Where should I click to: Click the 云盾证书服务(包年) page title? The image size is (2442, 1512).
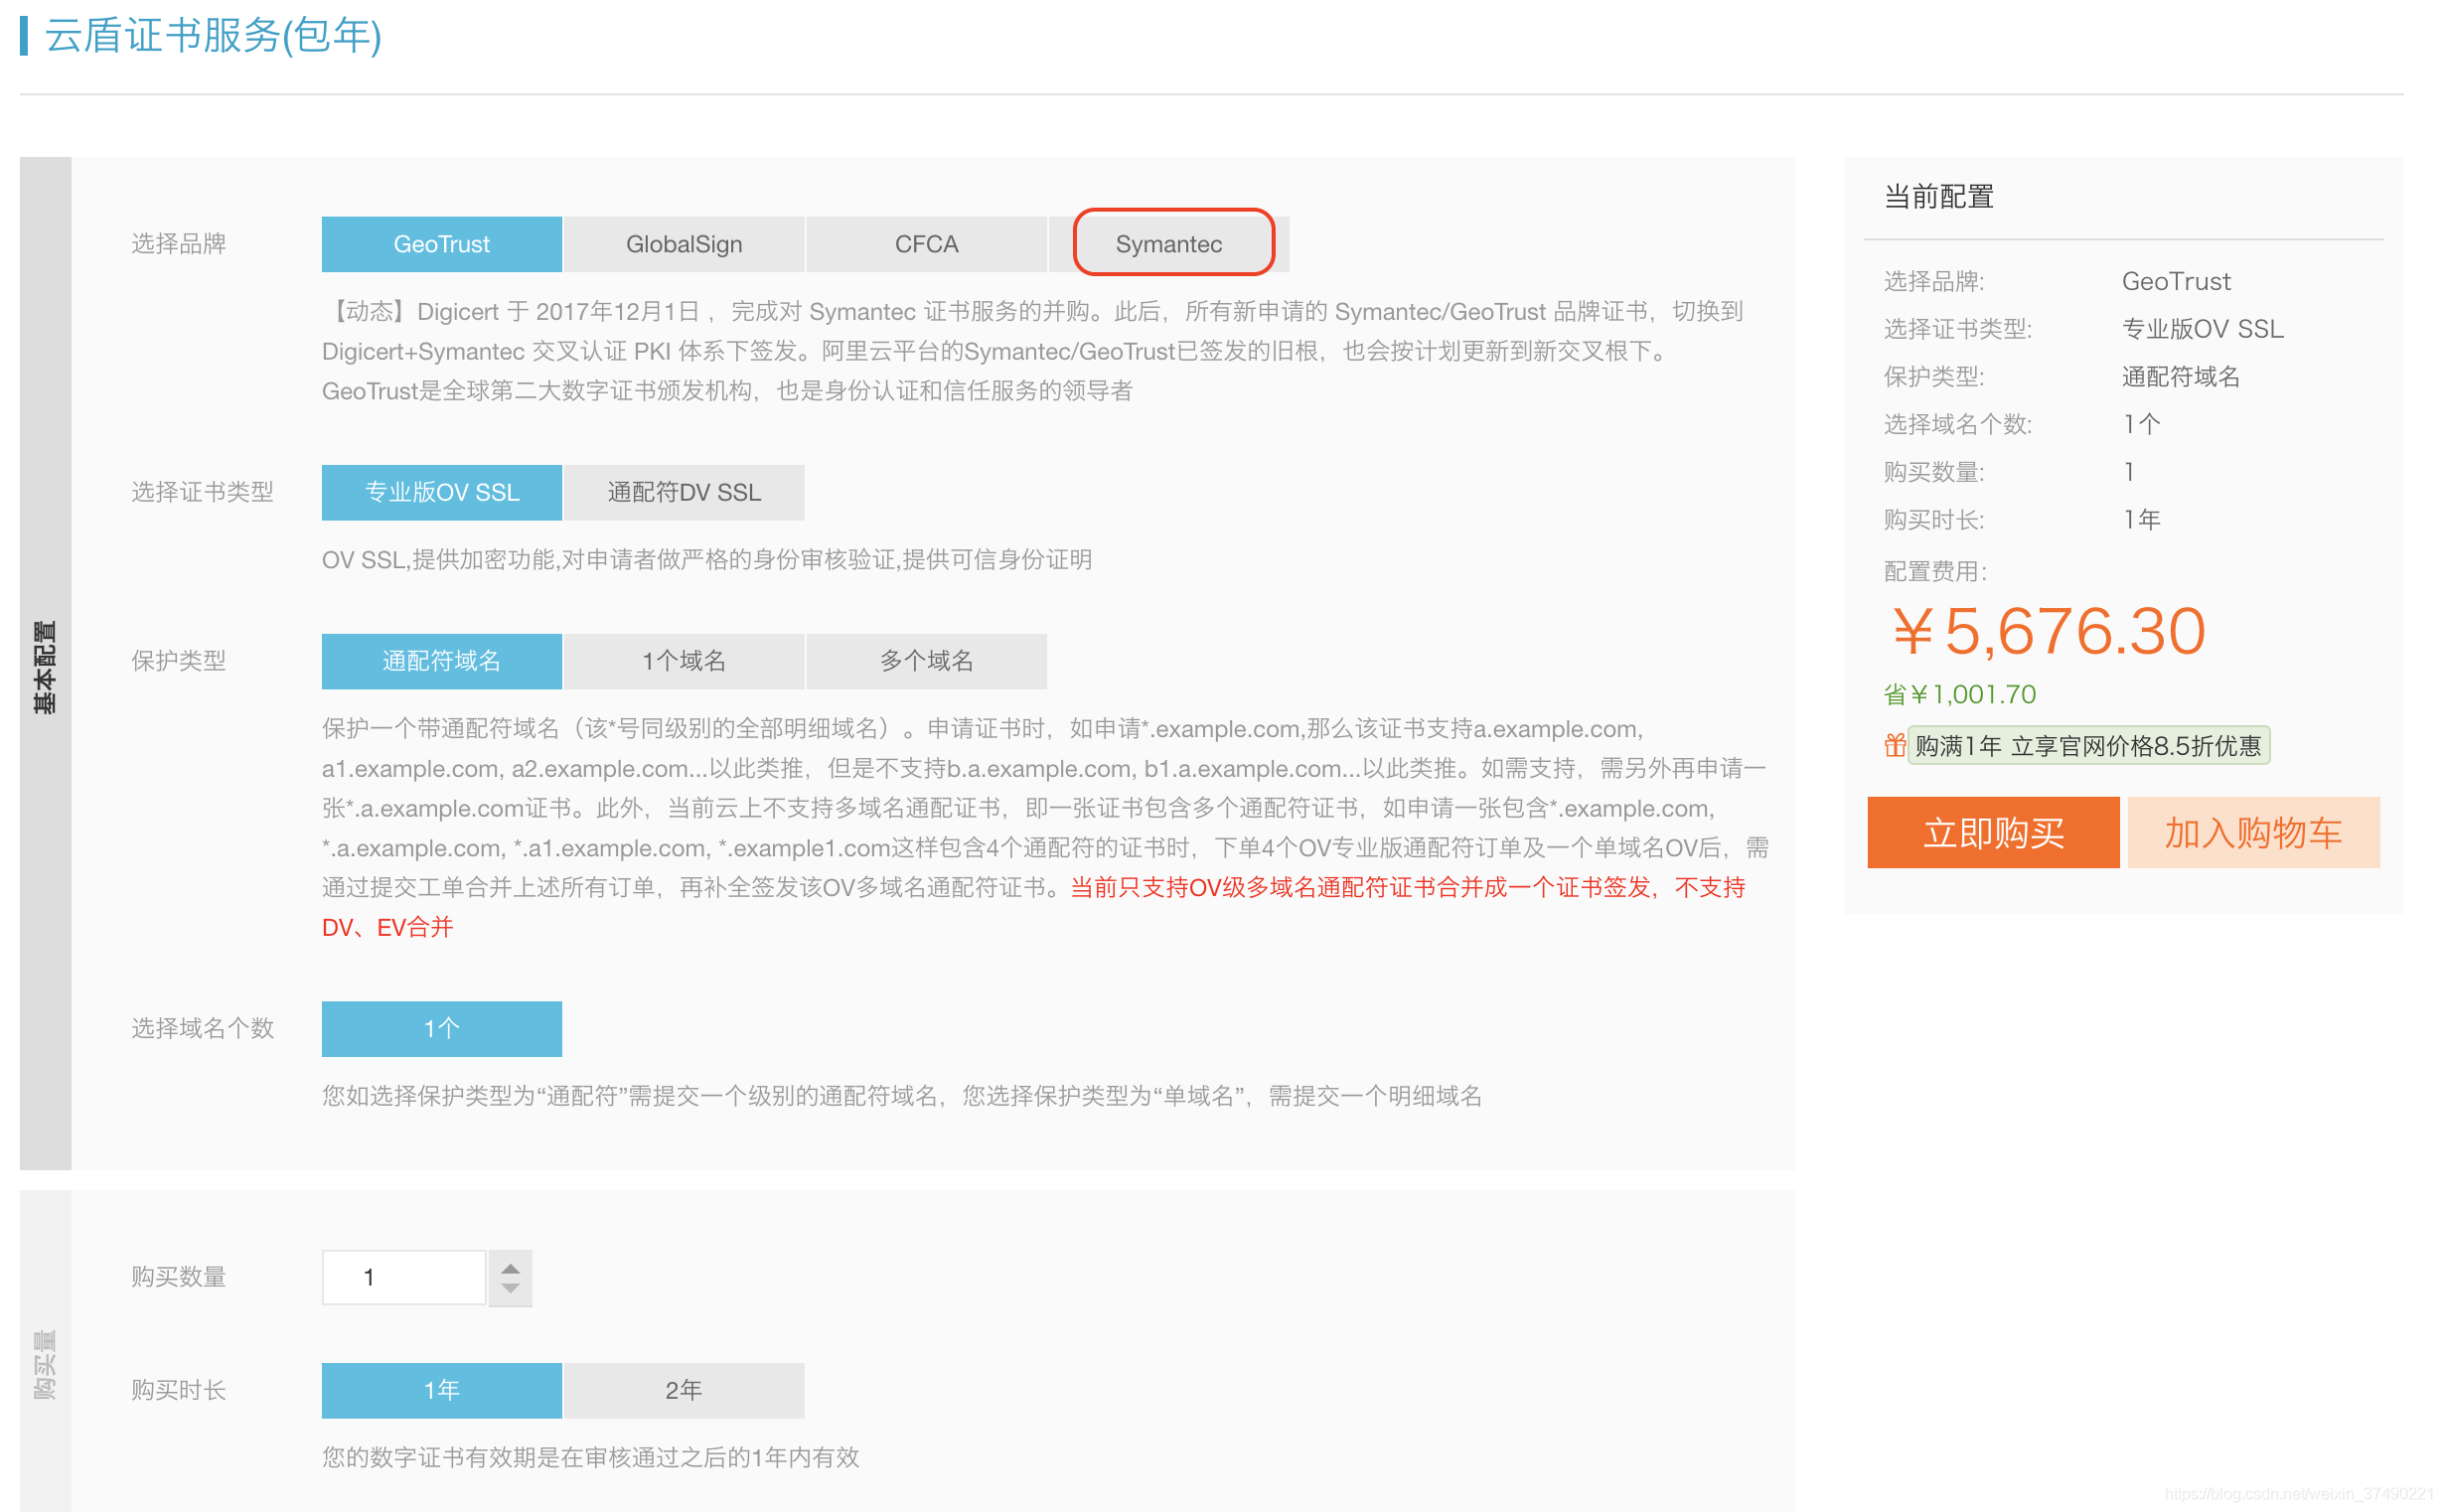click(213, 35)
